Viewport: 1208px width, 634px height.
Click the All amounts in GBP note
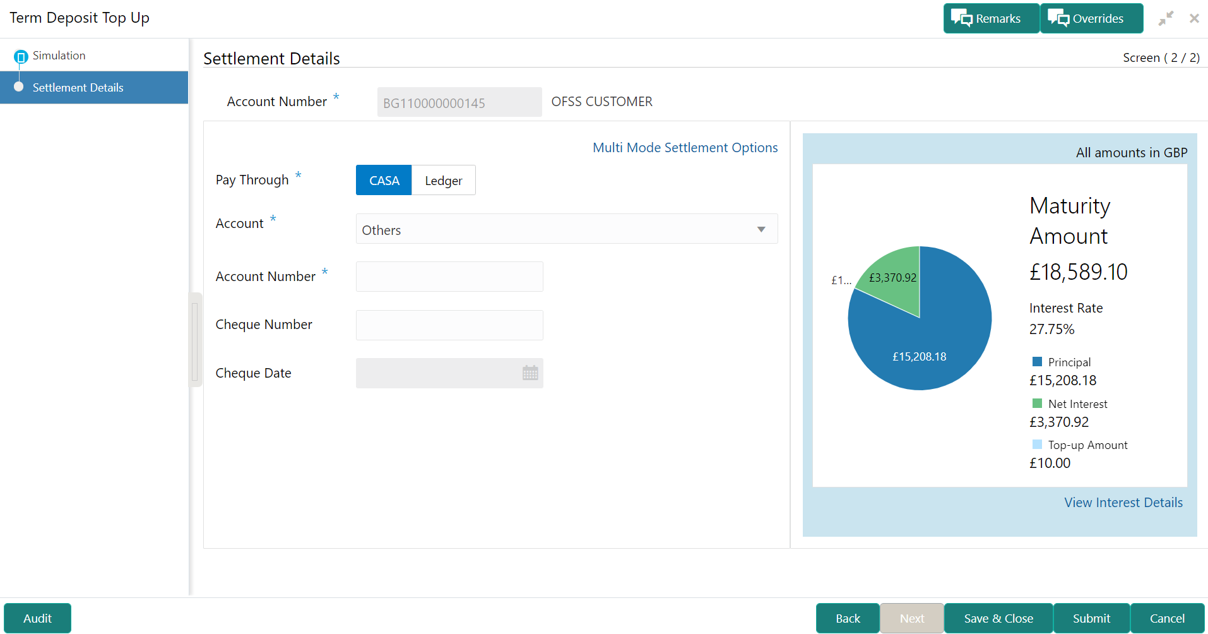coord(1132,153)
